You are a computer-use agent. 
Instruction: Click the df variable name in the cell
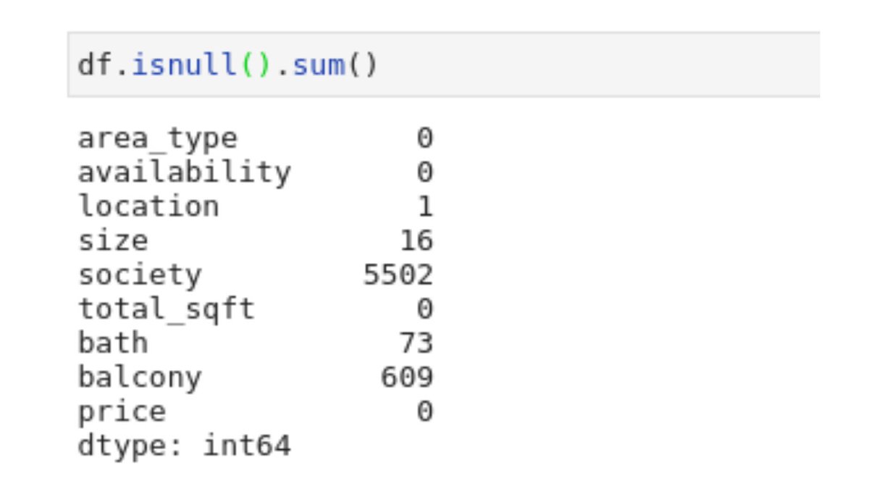click(x=94, y=65)
